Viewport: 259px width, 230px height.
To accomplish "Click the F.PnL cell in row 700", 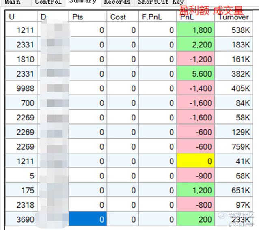I will click(158, 102).
